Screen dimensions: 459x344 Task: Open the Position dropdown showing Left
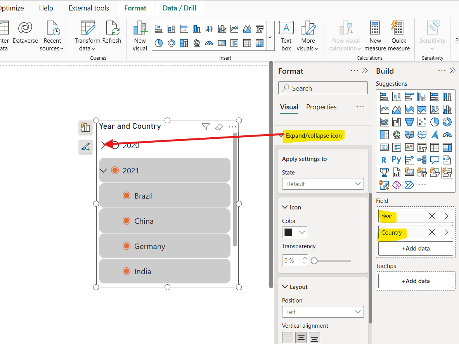point(323,311)
